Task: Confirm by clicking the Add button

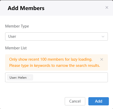Action: 99,101
